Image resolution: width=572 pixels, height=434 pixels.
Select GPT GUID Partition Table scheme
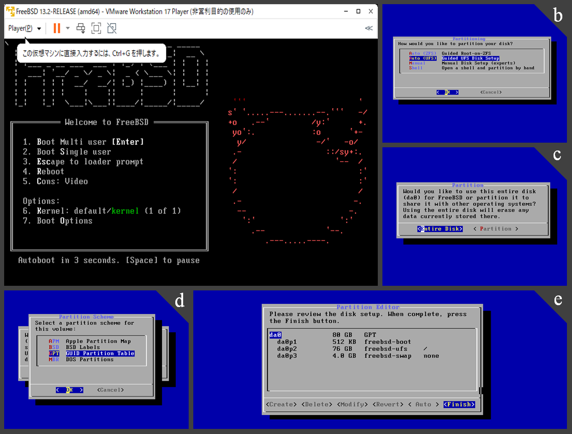(91, 353)
